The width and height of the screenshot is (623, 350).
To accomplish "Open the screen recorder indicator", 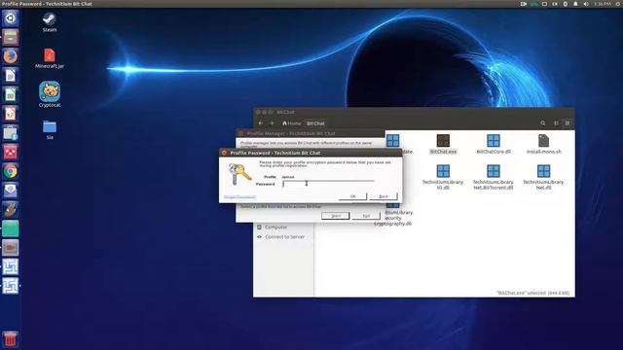I will pyautogui.click(x=524, y=4).
